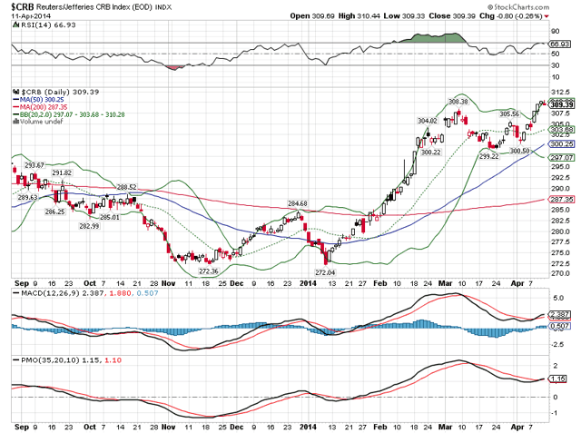
Task: Click the Chg -0.80 (-0.26%) value
Action: (510, 16)
